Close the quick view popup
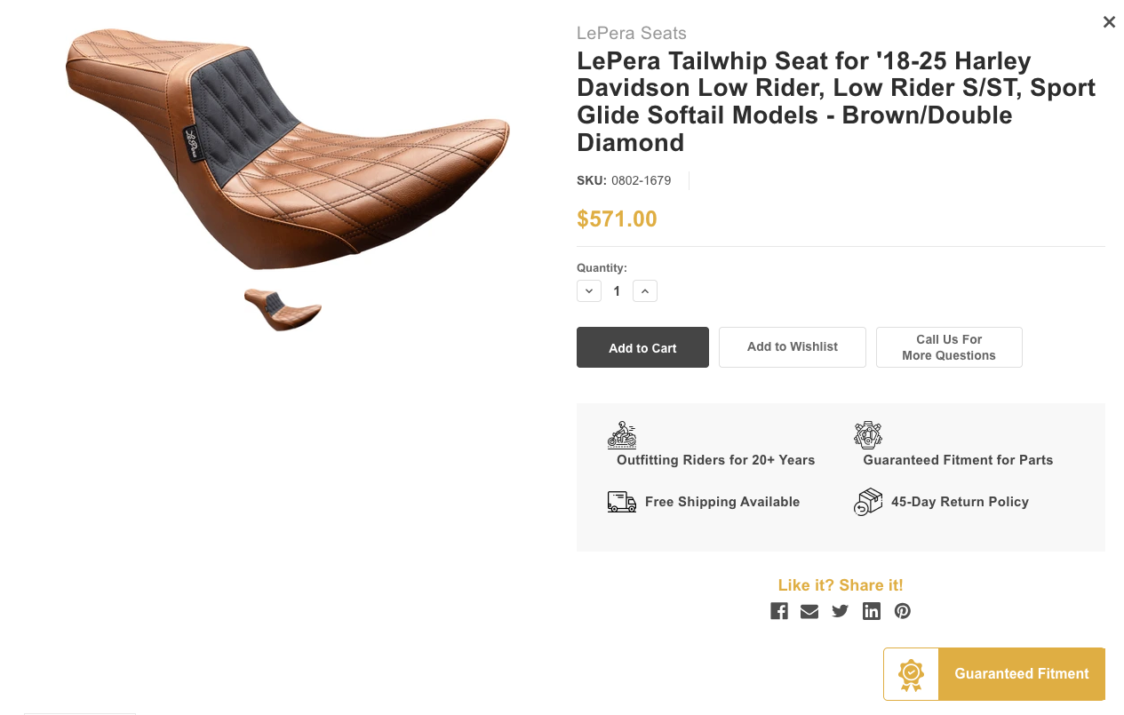Image resolution: width=1124 pixels, height=715 pixels. tap(1109, 22)
